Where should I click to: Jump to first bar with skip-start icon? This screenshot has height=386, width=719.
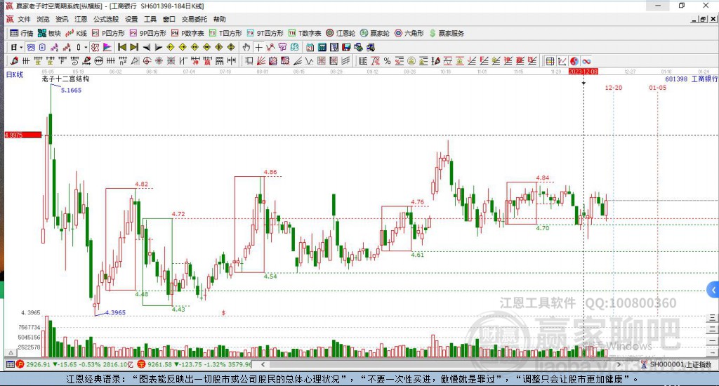122,47
